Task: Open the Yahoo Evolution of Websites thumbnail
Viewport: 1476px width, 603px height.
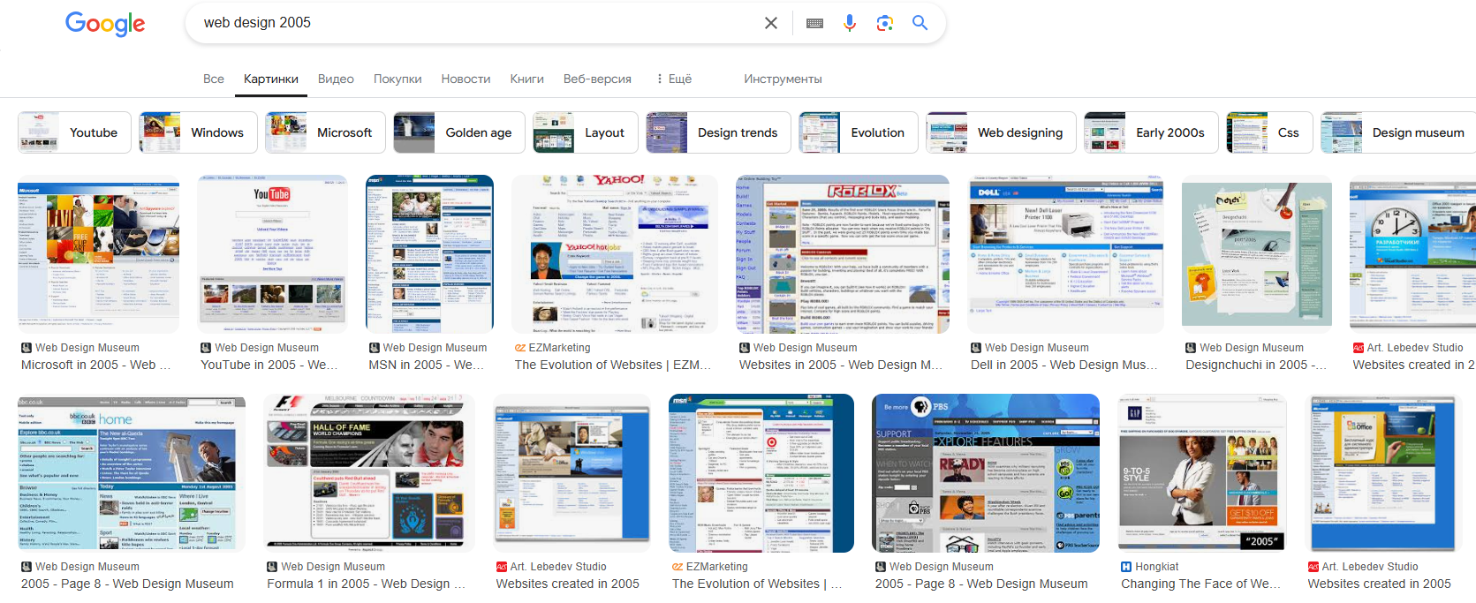Action: point(615,254)
